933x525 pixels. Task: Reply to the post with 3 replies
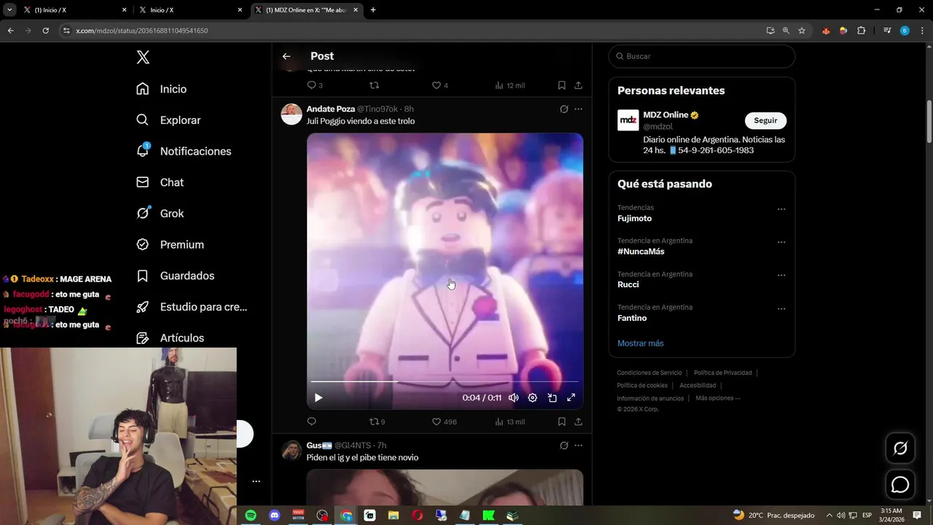pyautogui.click(x=314, y=85)
